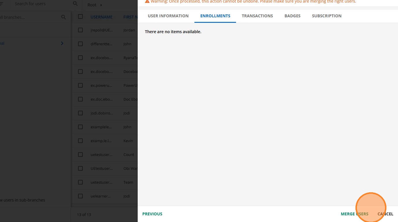The height and width of the screenshot is (222, 398).
Task: Select the checkbox in the ex.poweru... row
Action: [80, 85]
